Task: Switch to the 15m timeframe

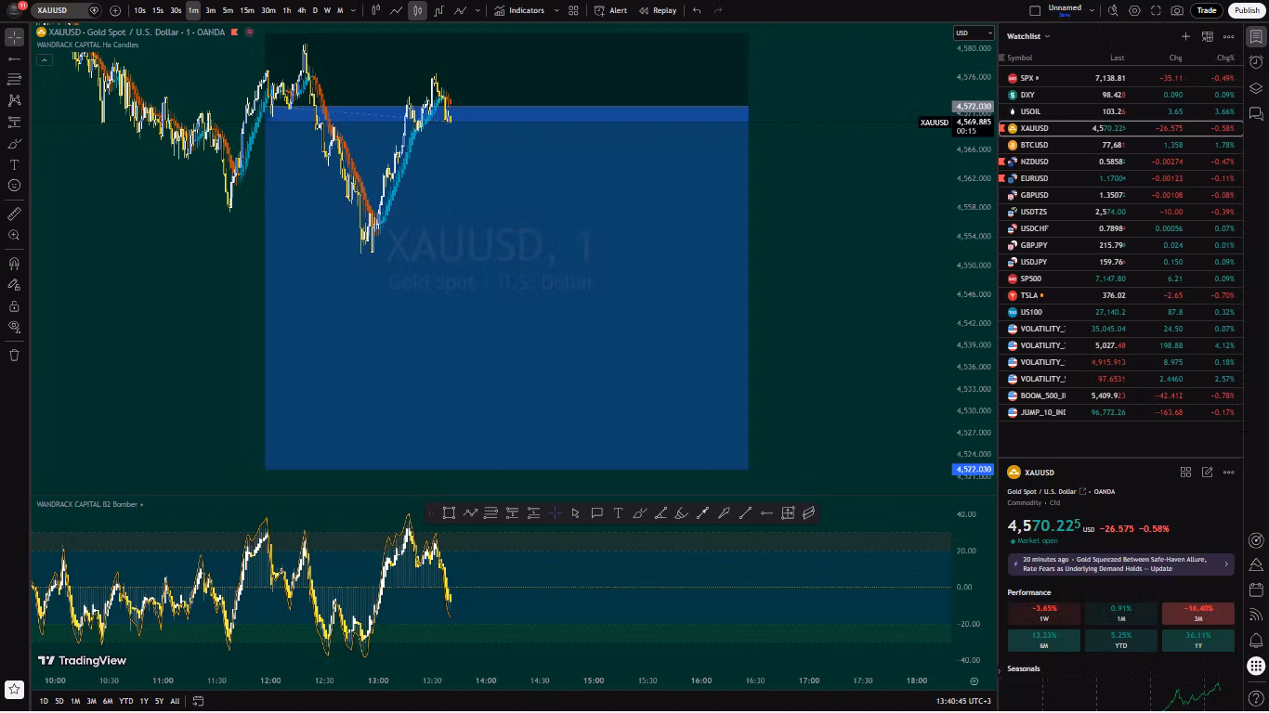Action: [247, 10]
